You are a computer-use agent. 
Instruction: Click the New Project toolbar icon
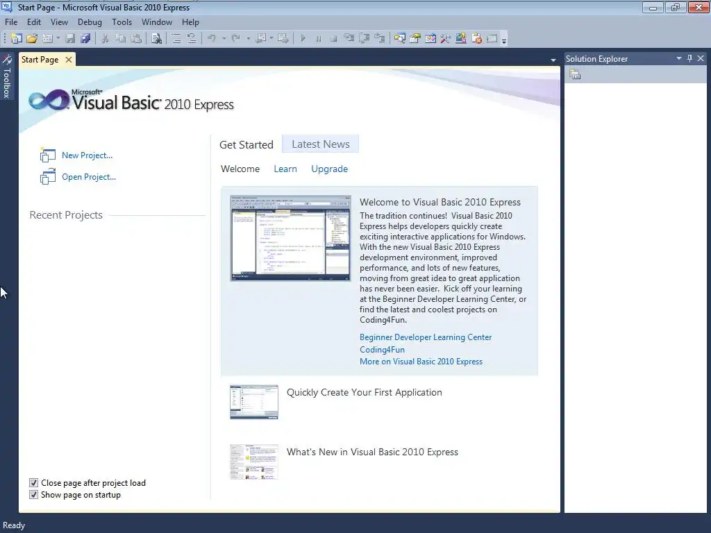[17, 39]
